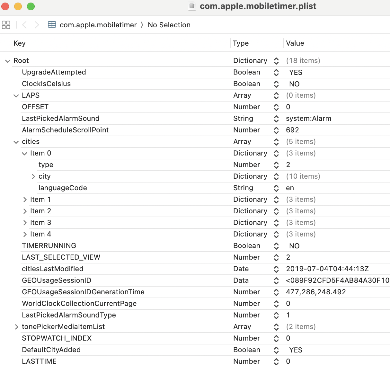Viewport: 390px width, 374px height.
Task: Collapse the cities array
Action: click(16, 142)
